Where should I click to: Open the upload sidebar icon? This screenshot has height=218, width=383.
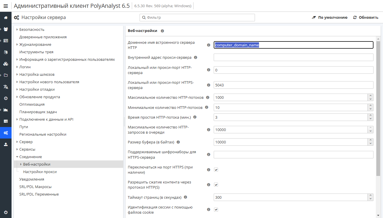pyautogui.click(x=6, y=144)
